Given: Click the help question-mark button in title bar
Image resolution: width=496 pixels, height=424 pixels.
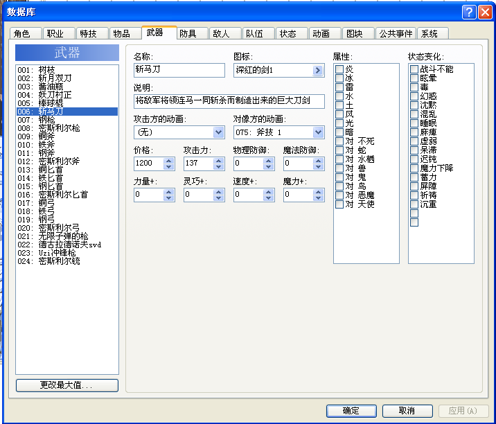Looking at the screenshot, I should coord(469,12).
